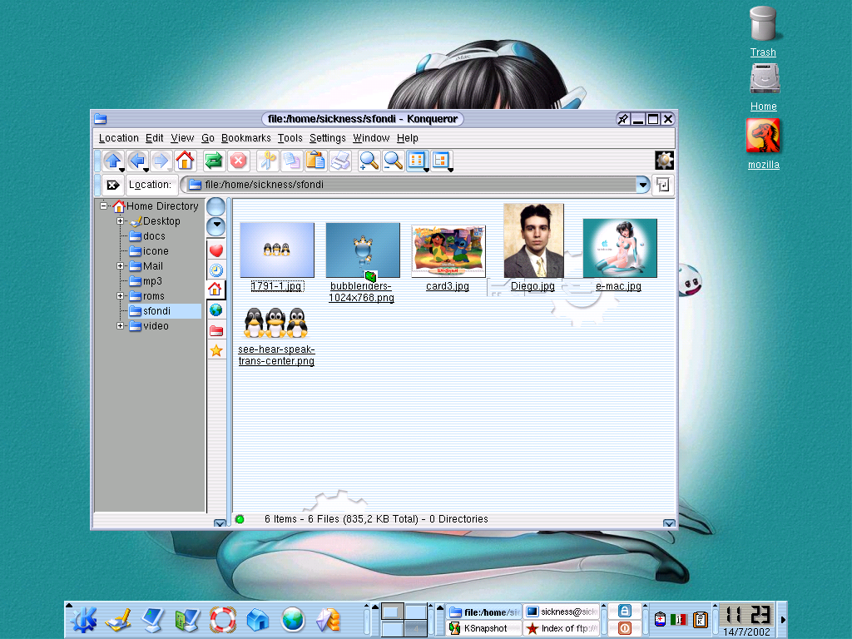
Task: Open the bookmarks star sidebar tab
Action: click(216, 350)
